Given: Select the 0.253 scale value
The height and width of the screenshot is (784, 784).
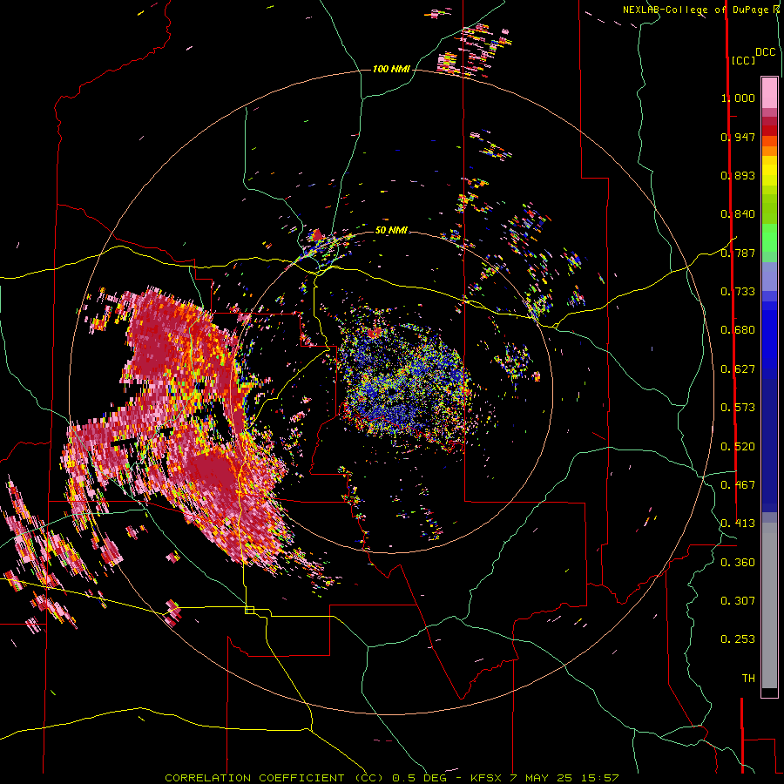Looking at the screenshot, I should 738,639.
